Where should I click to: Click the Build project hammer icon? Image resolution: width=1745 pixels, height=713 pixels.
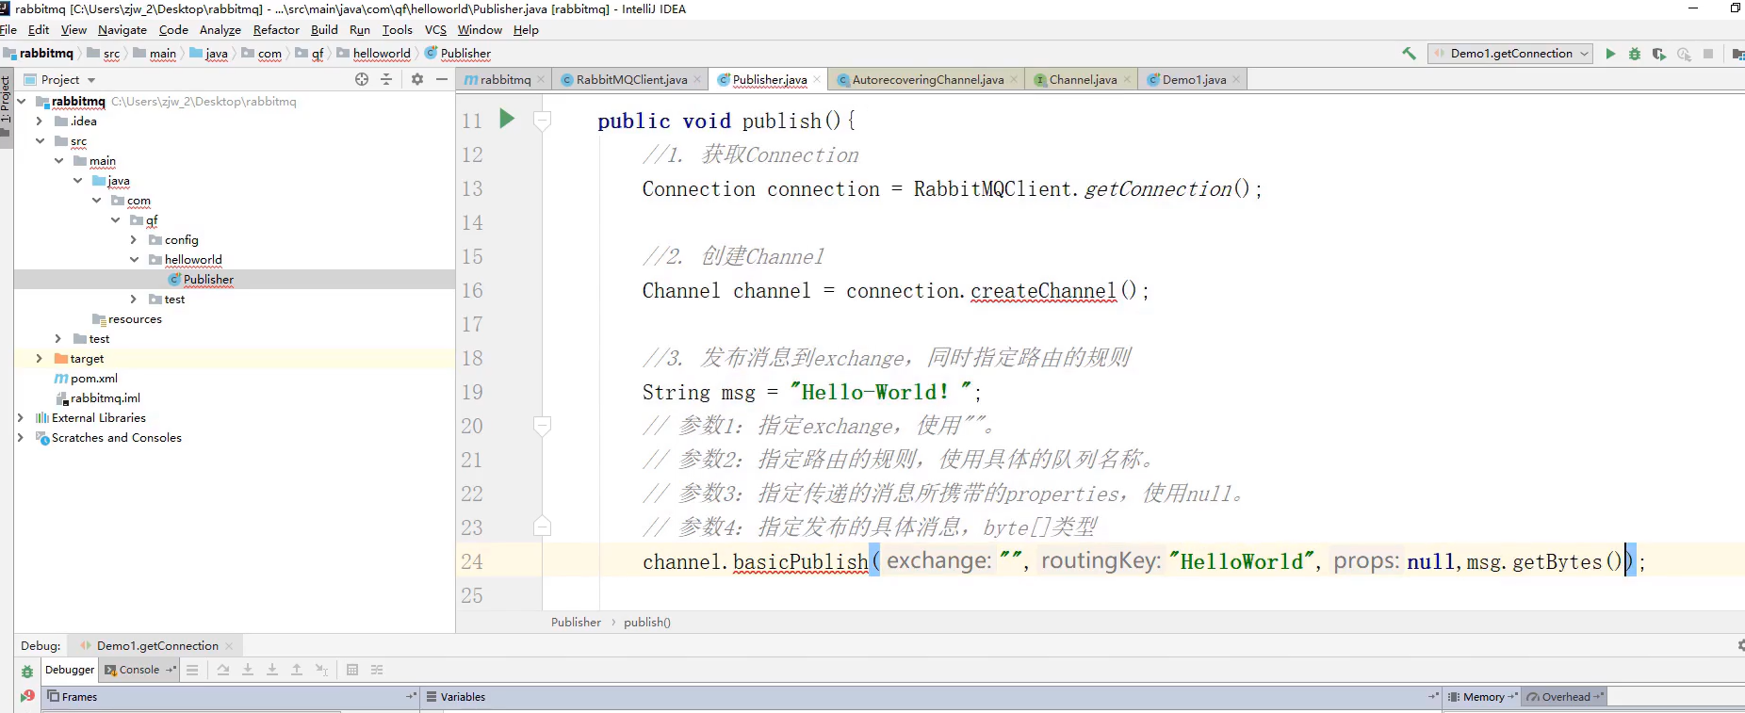(1409, 54)
